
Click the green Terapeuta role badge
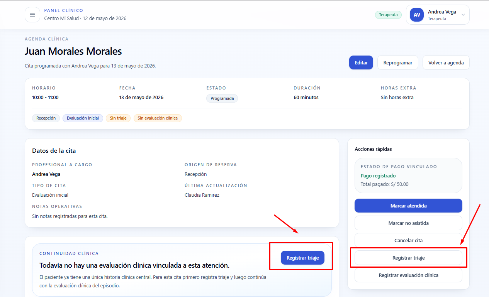[x=388, y=15]
